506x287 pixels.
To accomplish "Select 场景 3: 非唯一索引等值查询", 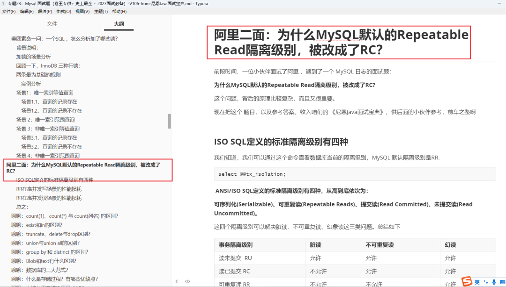I will click(x=48, y=129).
